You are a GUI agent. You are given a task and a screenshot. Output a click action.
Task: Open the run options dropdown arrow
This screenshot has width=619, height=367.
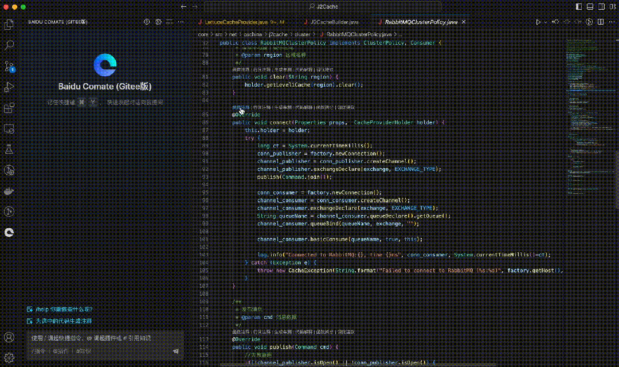point(546,22)
